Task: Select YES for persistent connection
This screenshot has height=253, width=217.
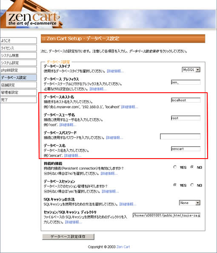Action: (x=175, y=167)
